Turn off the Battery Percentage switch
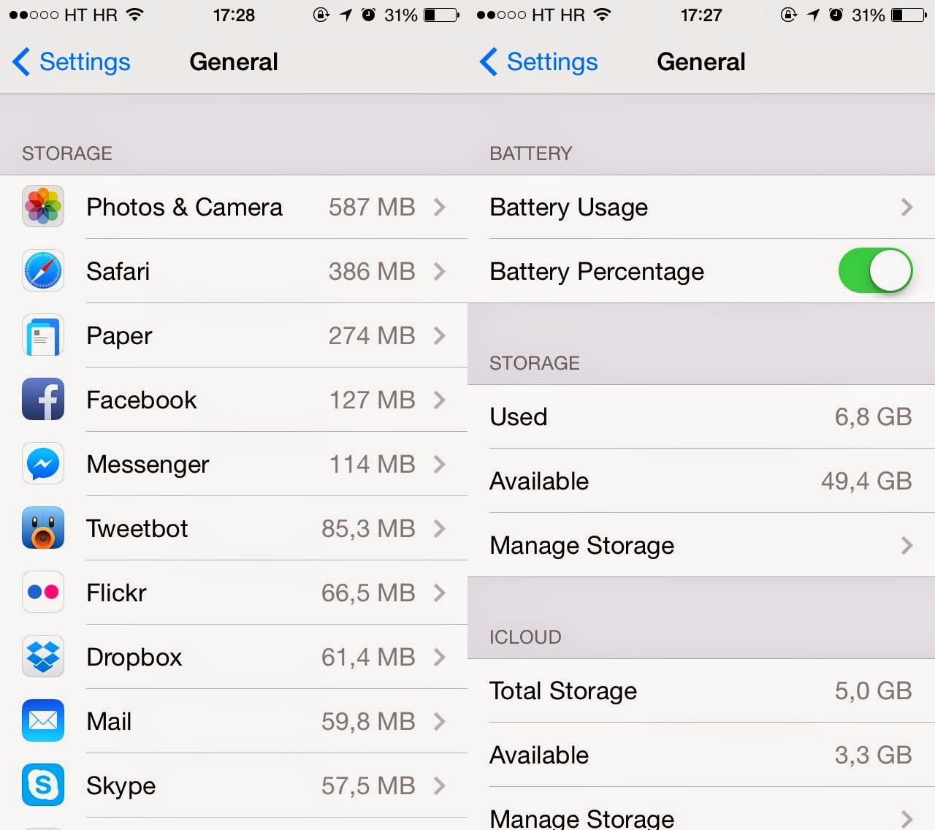 pos(875,271)
